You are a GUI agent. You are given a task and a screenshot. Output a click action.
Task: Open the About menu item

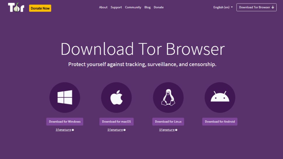pyautogui.click(x=103, y=7)
